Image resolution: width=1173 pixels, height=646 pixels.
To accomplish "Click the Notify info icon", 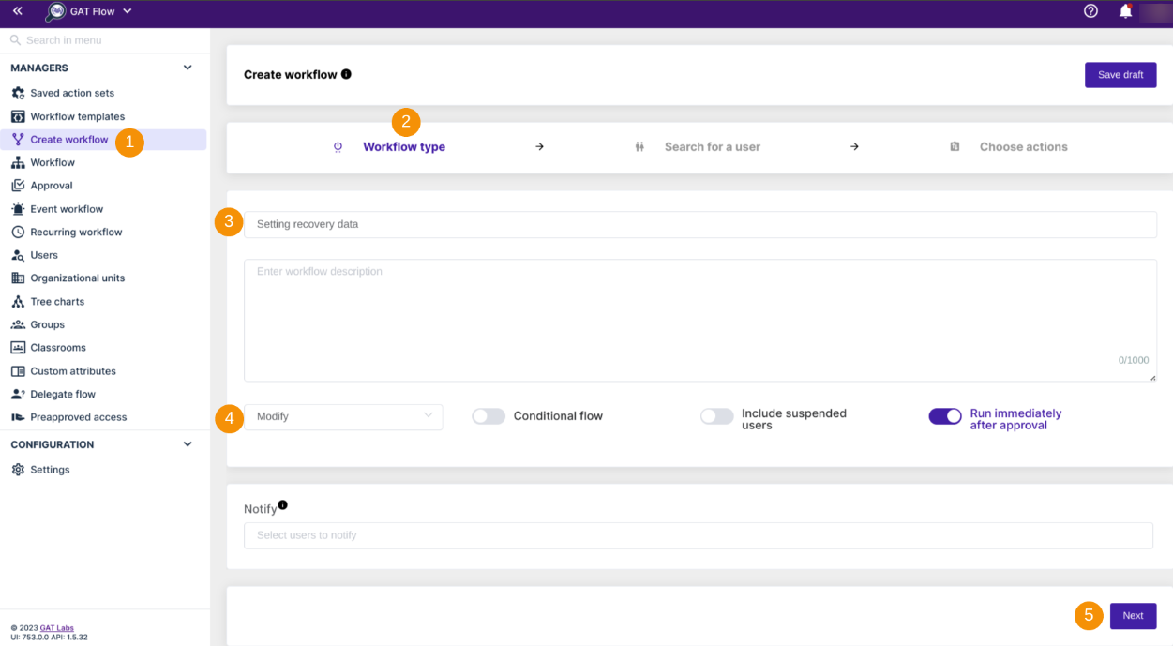I will [282, 505].
